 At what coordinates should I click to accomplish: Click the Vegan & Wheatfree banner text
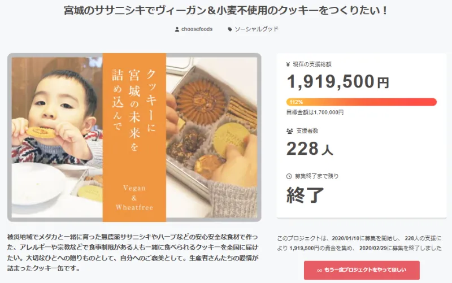coord(134,197)
